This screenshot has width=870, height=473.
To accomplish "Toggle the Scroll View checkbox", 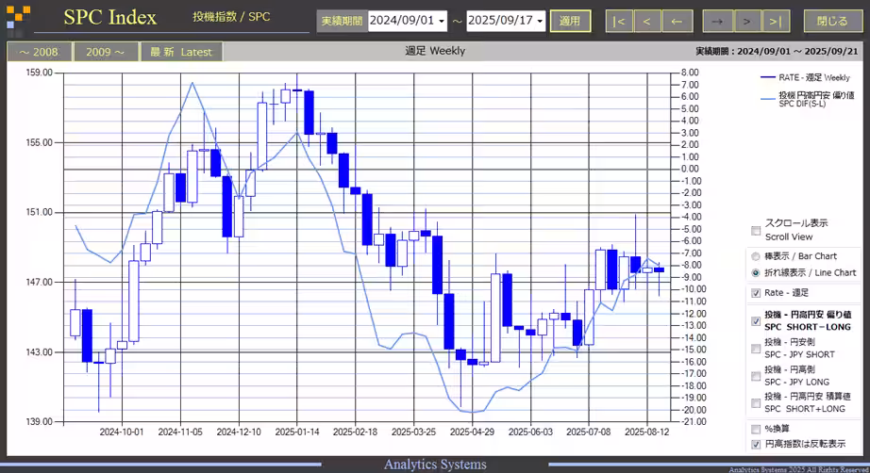I will [x=756, y=231].
